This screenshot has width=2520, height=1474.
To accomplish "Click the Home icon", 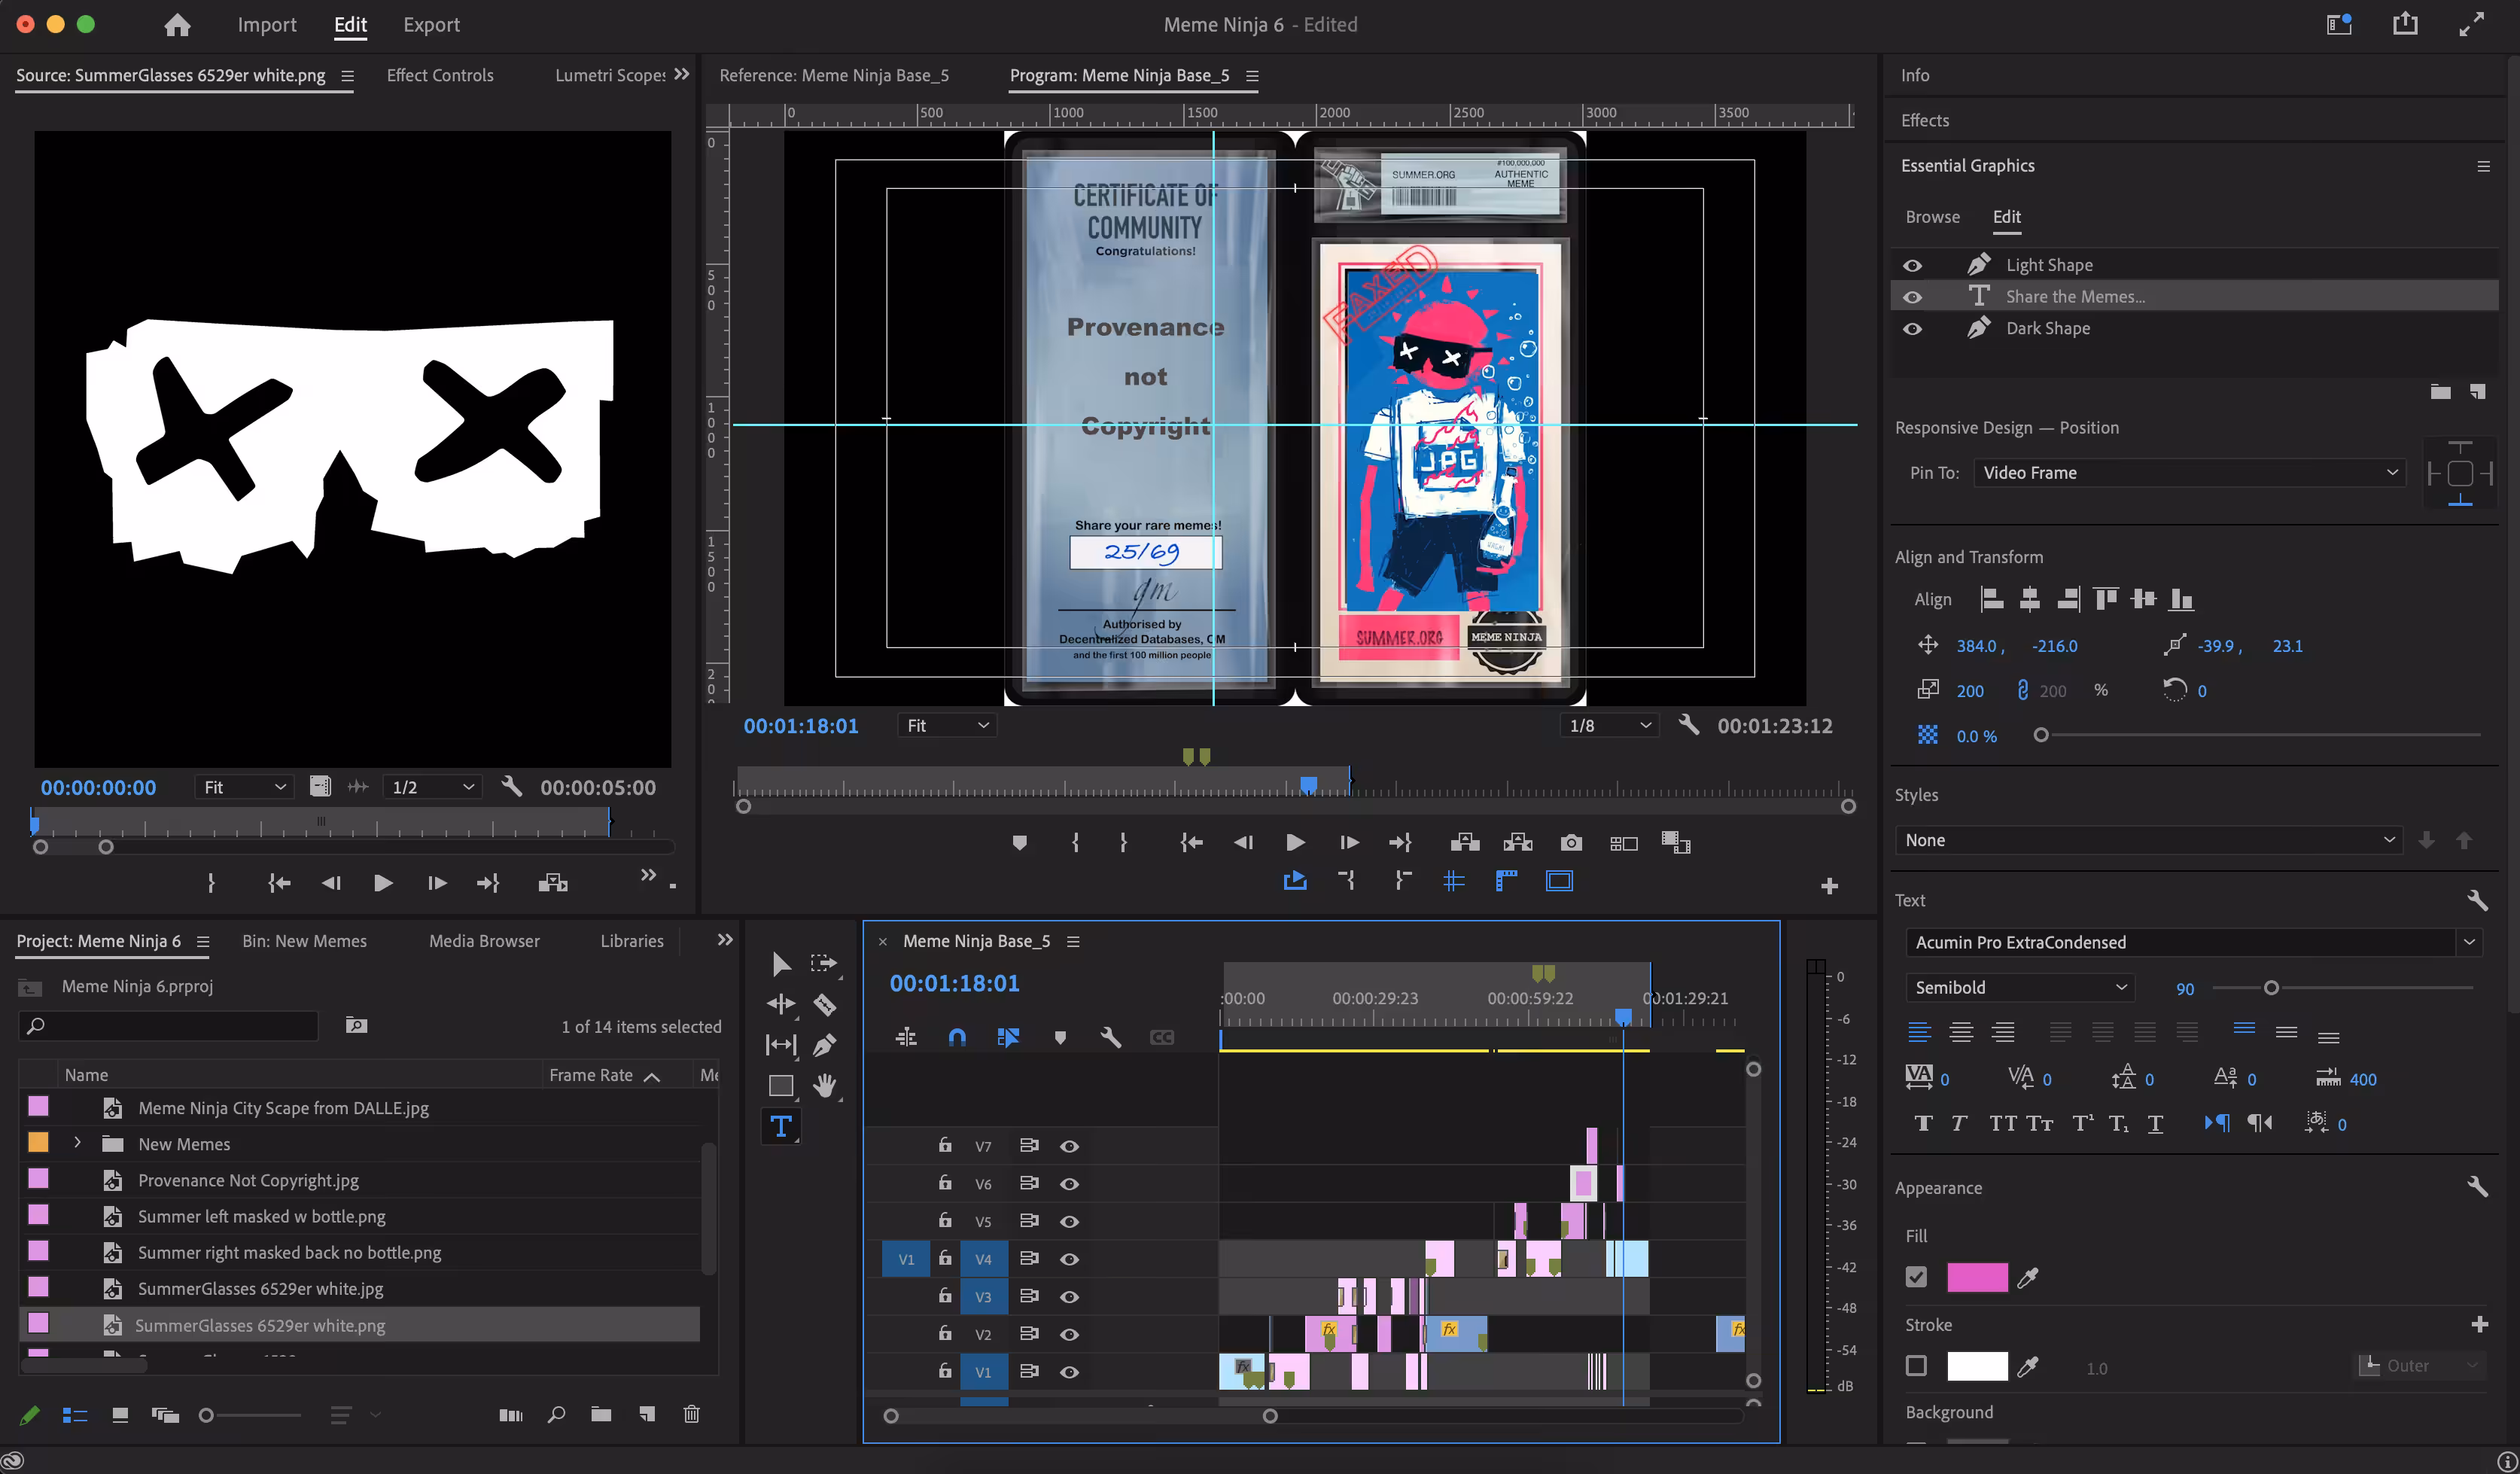I will coord(177,25).
